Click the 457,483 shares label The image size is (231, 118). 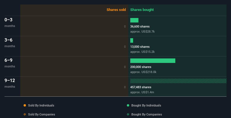[141, 87]
